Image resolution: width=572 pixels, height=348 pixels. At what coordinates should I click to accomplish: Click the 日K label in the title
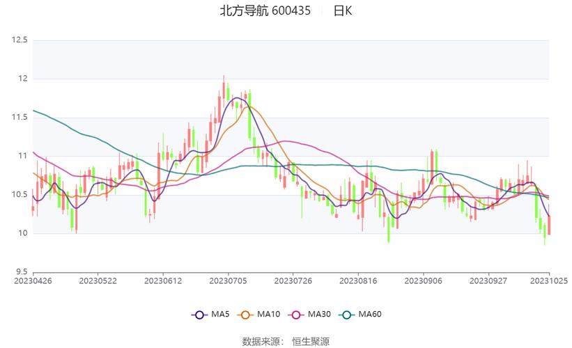point(343,10)
